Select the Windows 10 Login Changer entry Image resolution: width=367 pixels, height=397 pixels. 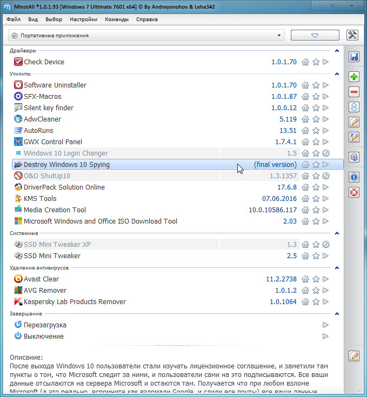coord(66,153)
